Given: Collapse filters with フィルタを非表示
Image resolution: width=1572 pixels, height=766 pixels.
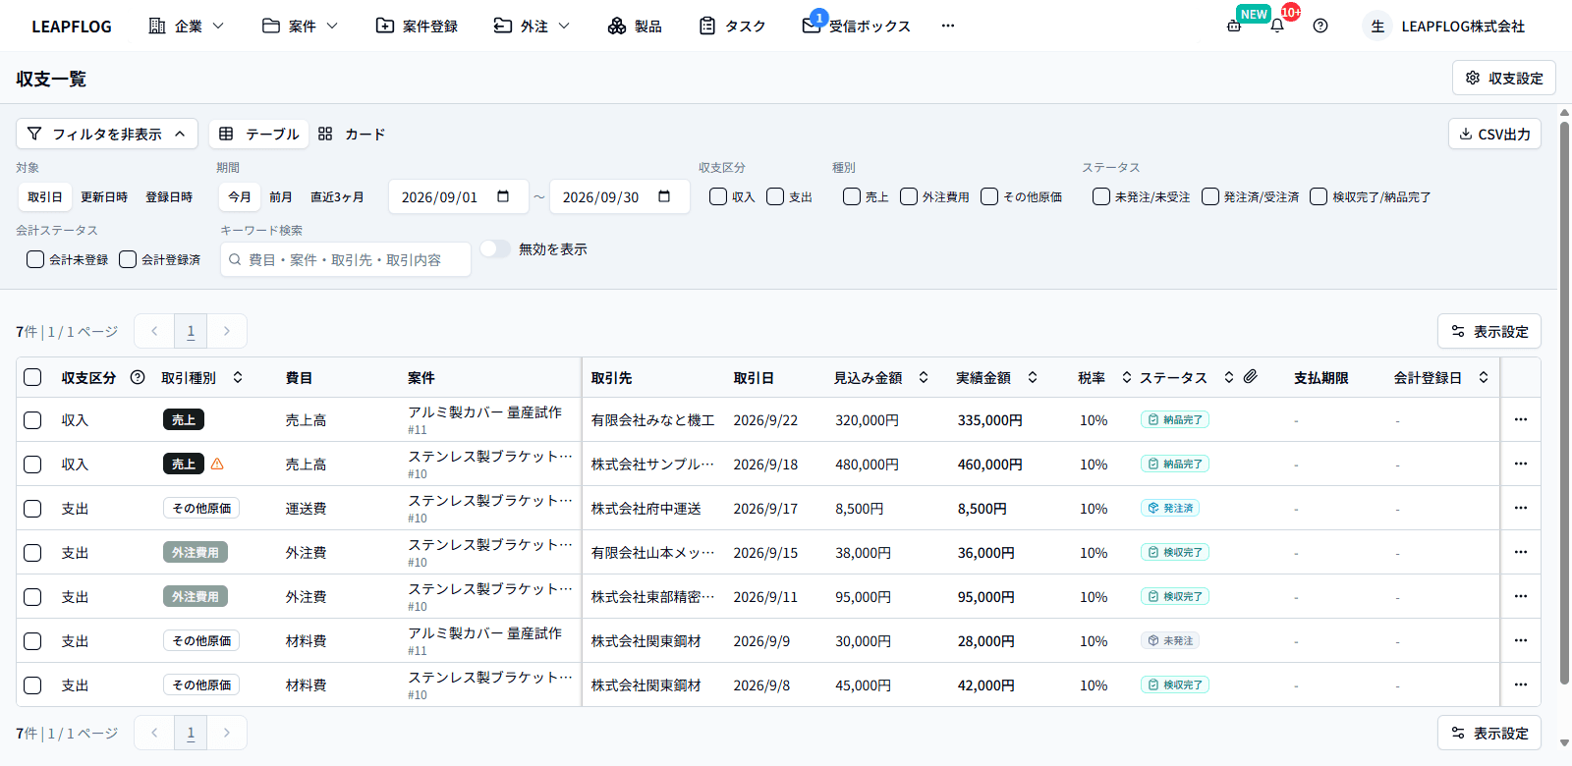Looking at the screenshot, I should coord(107,134).
